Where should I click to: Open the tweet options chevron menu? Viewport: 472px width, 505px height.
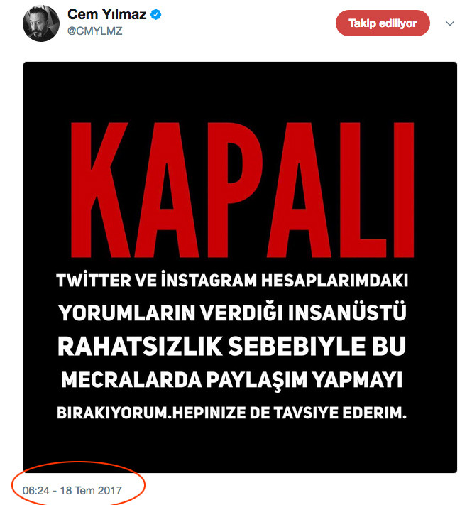click(x=449, y=23)
